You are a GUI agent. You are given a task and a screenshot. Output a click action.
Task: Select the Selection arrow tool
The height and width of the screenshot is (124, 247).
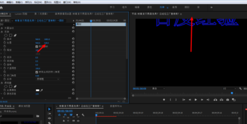49,109
